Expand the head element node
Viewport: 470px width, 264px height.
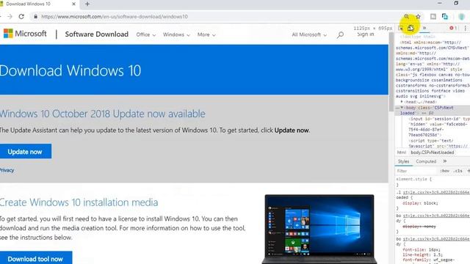pos(402,102)
